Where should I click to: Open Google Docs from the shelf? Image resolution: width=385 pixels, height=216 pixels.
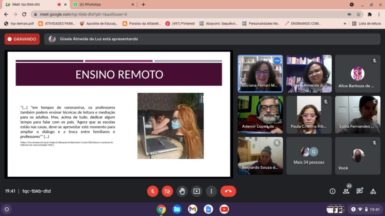pos(208,209)
